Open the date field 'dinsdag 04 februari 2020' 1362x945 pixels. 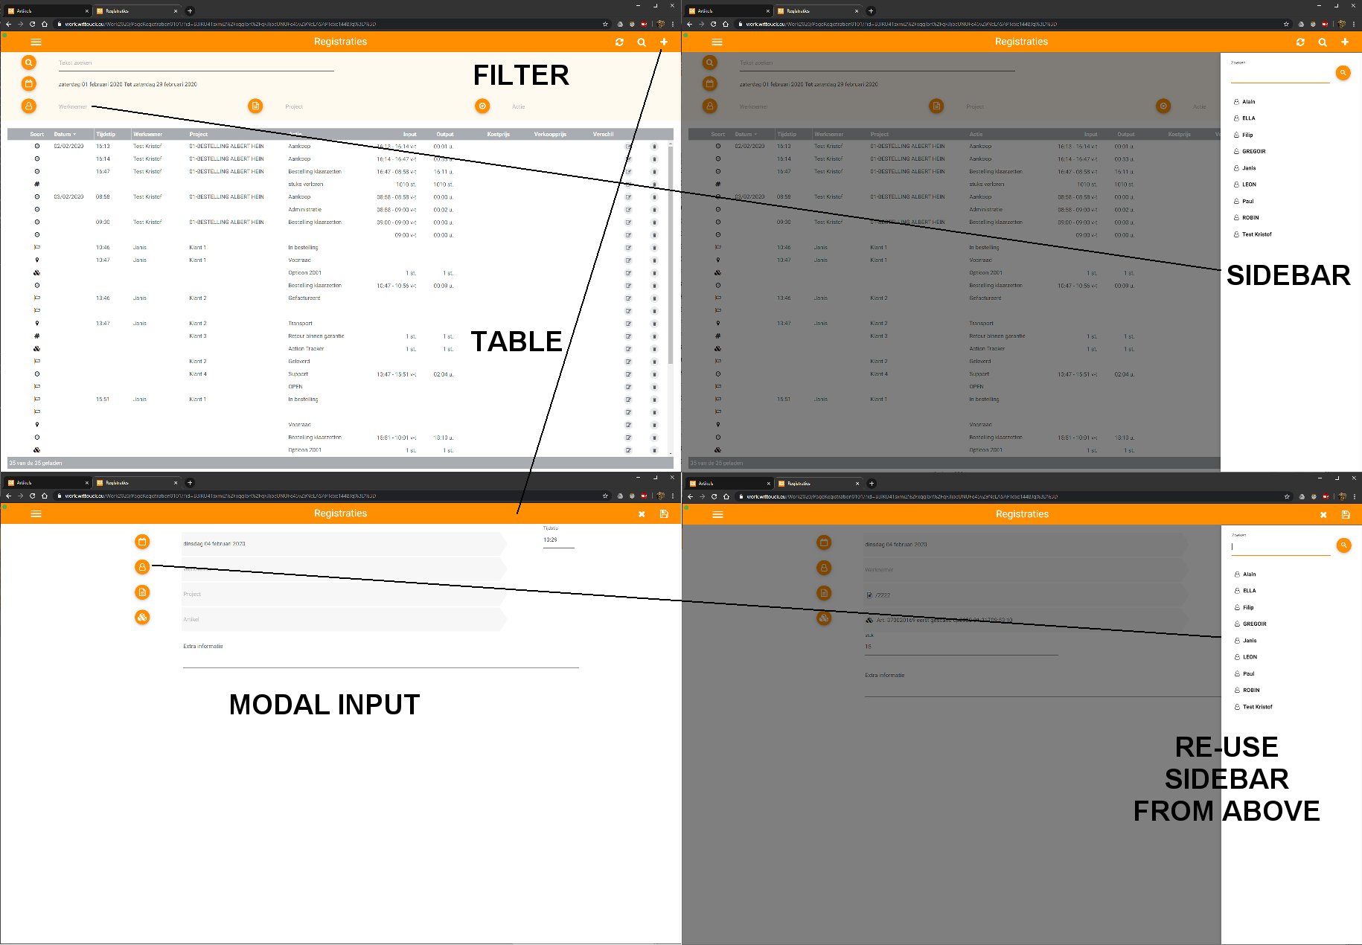click(x=342, y=544)
